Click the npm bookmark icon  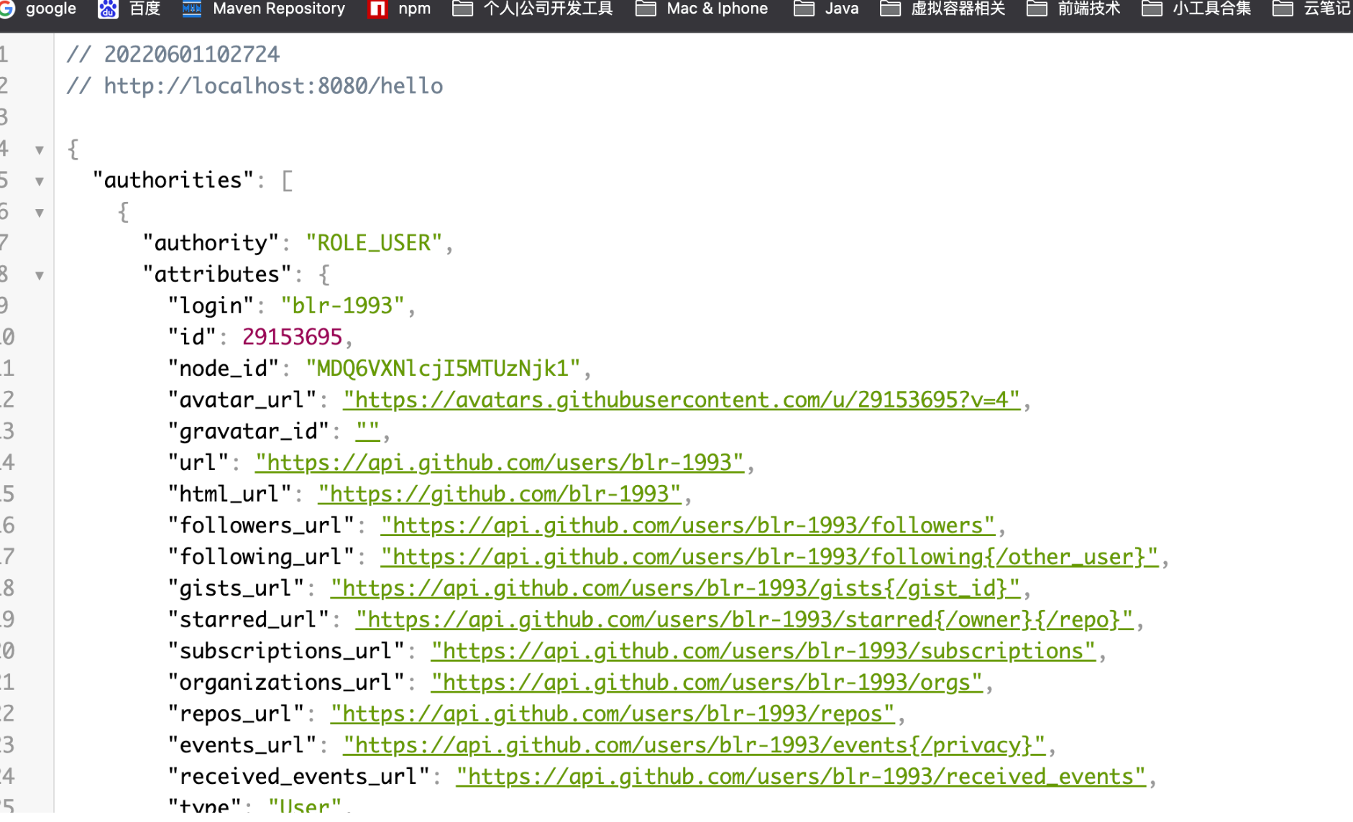377,9
